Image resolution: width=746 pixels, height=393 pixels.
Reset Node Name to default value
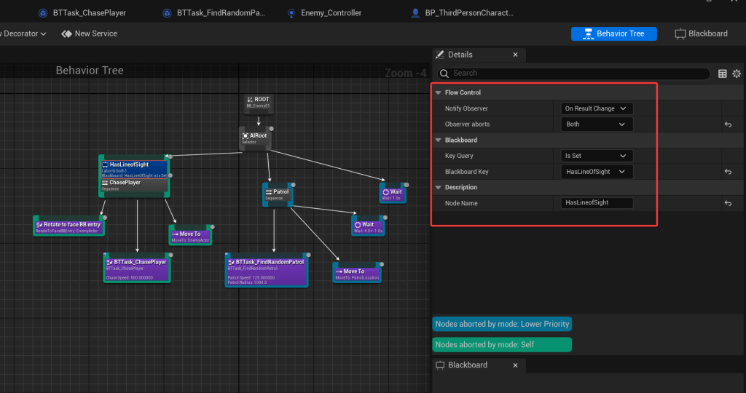[727, 203]
